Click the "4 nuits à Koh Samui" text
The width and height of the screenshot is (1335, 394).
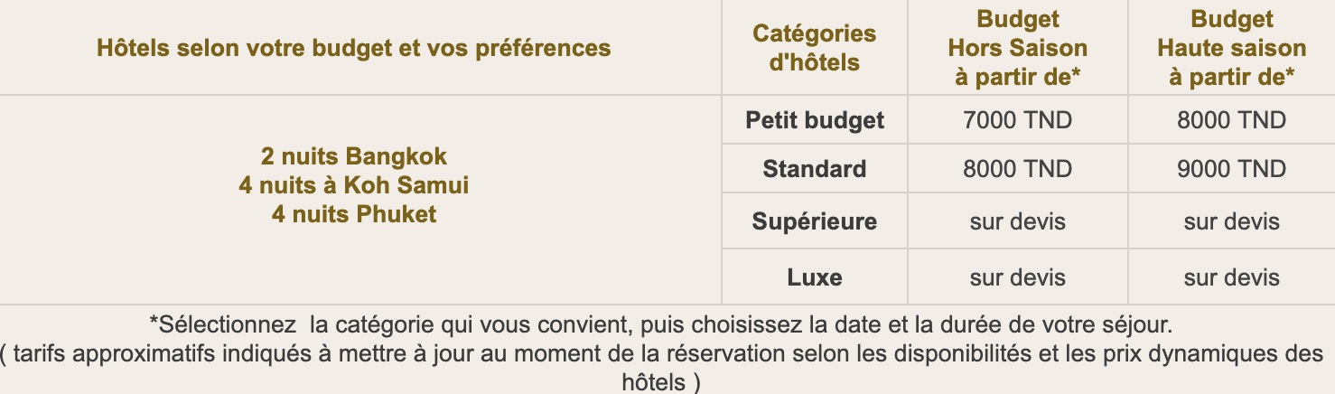tap(354, 185)
